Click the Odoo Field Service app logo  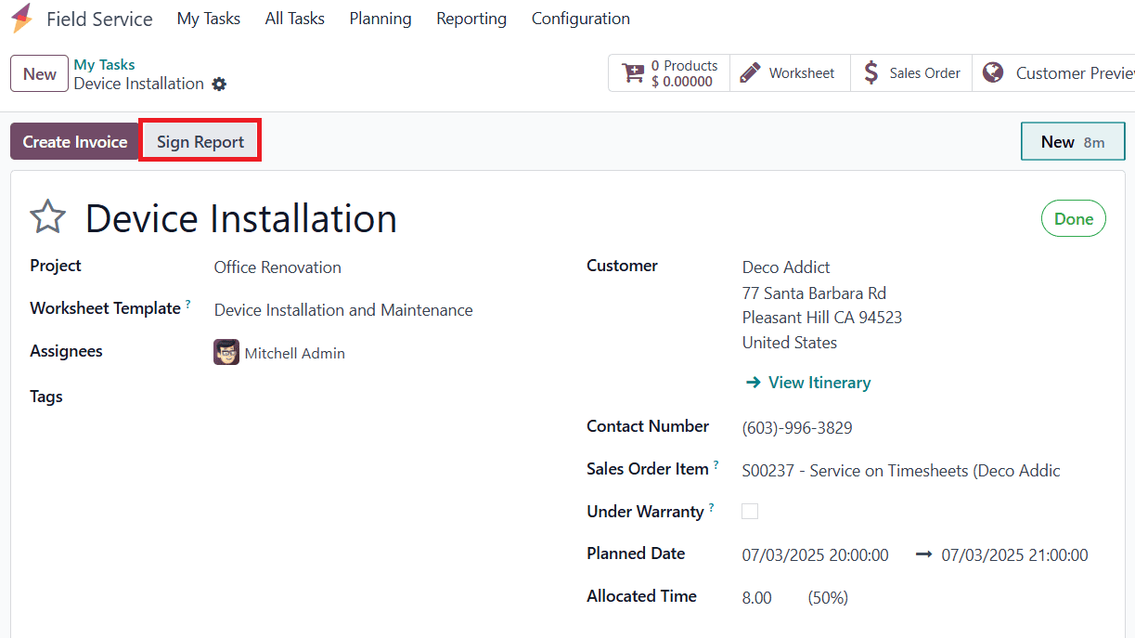tap(21, 19)
